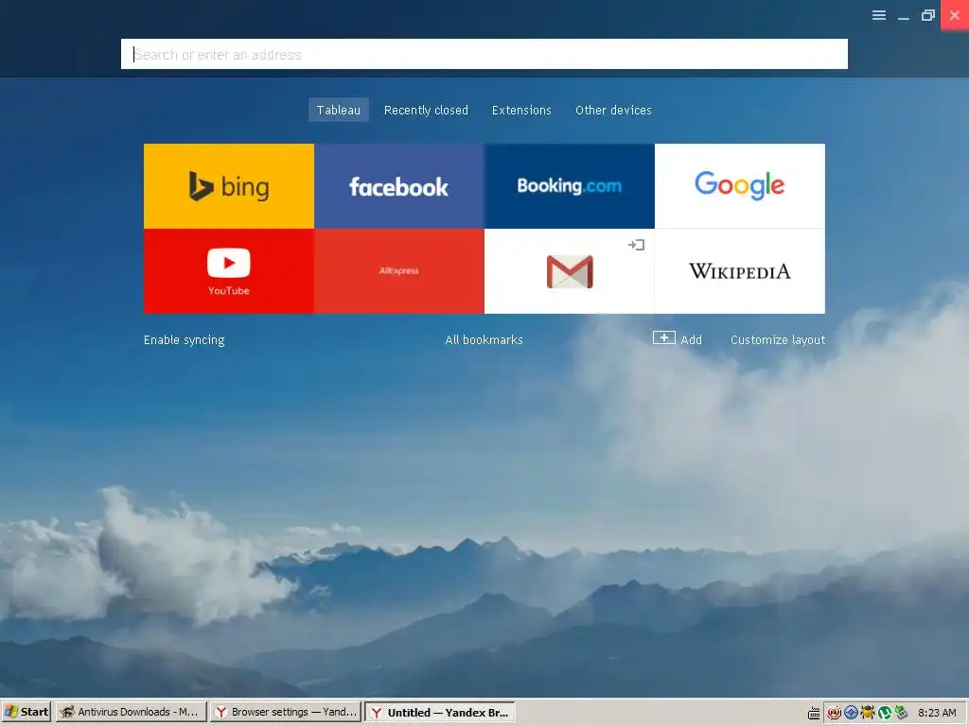Show the Other devices tab
Screen dimensions: 969x726
[x=613, y=110]
